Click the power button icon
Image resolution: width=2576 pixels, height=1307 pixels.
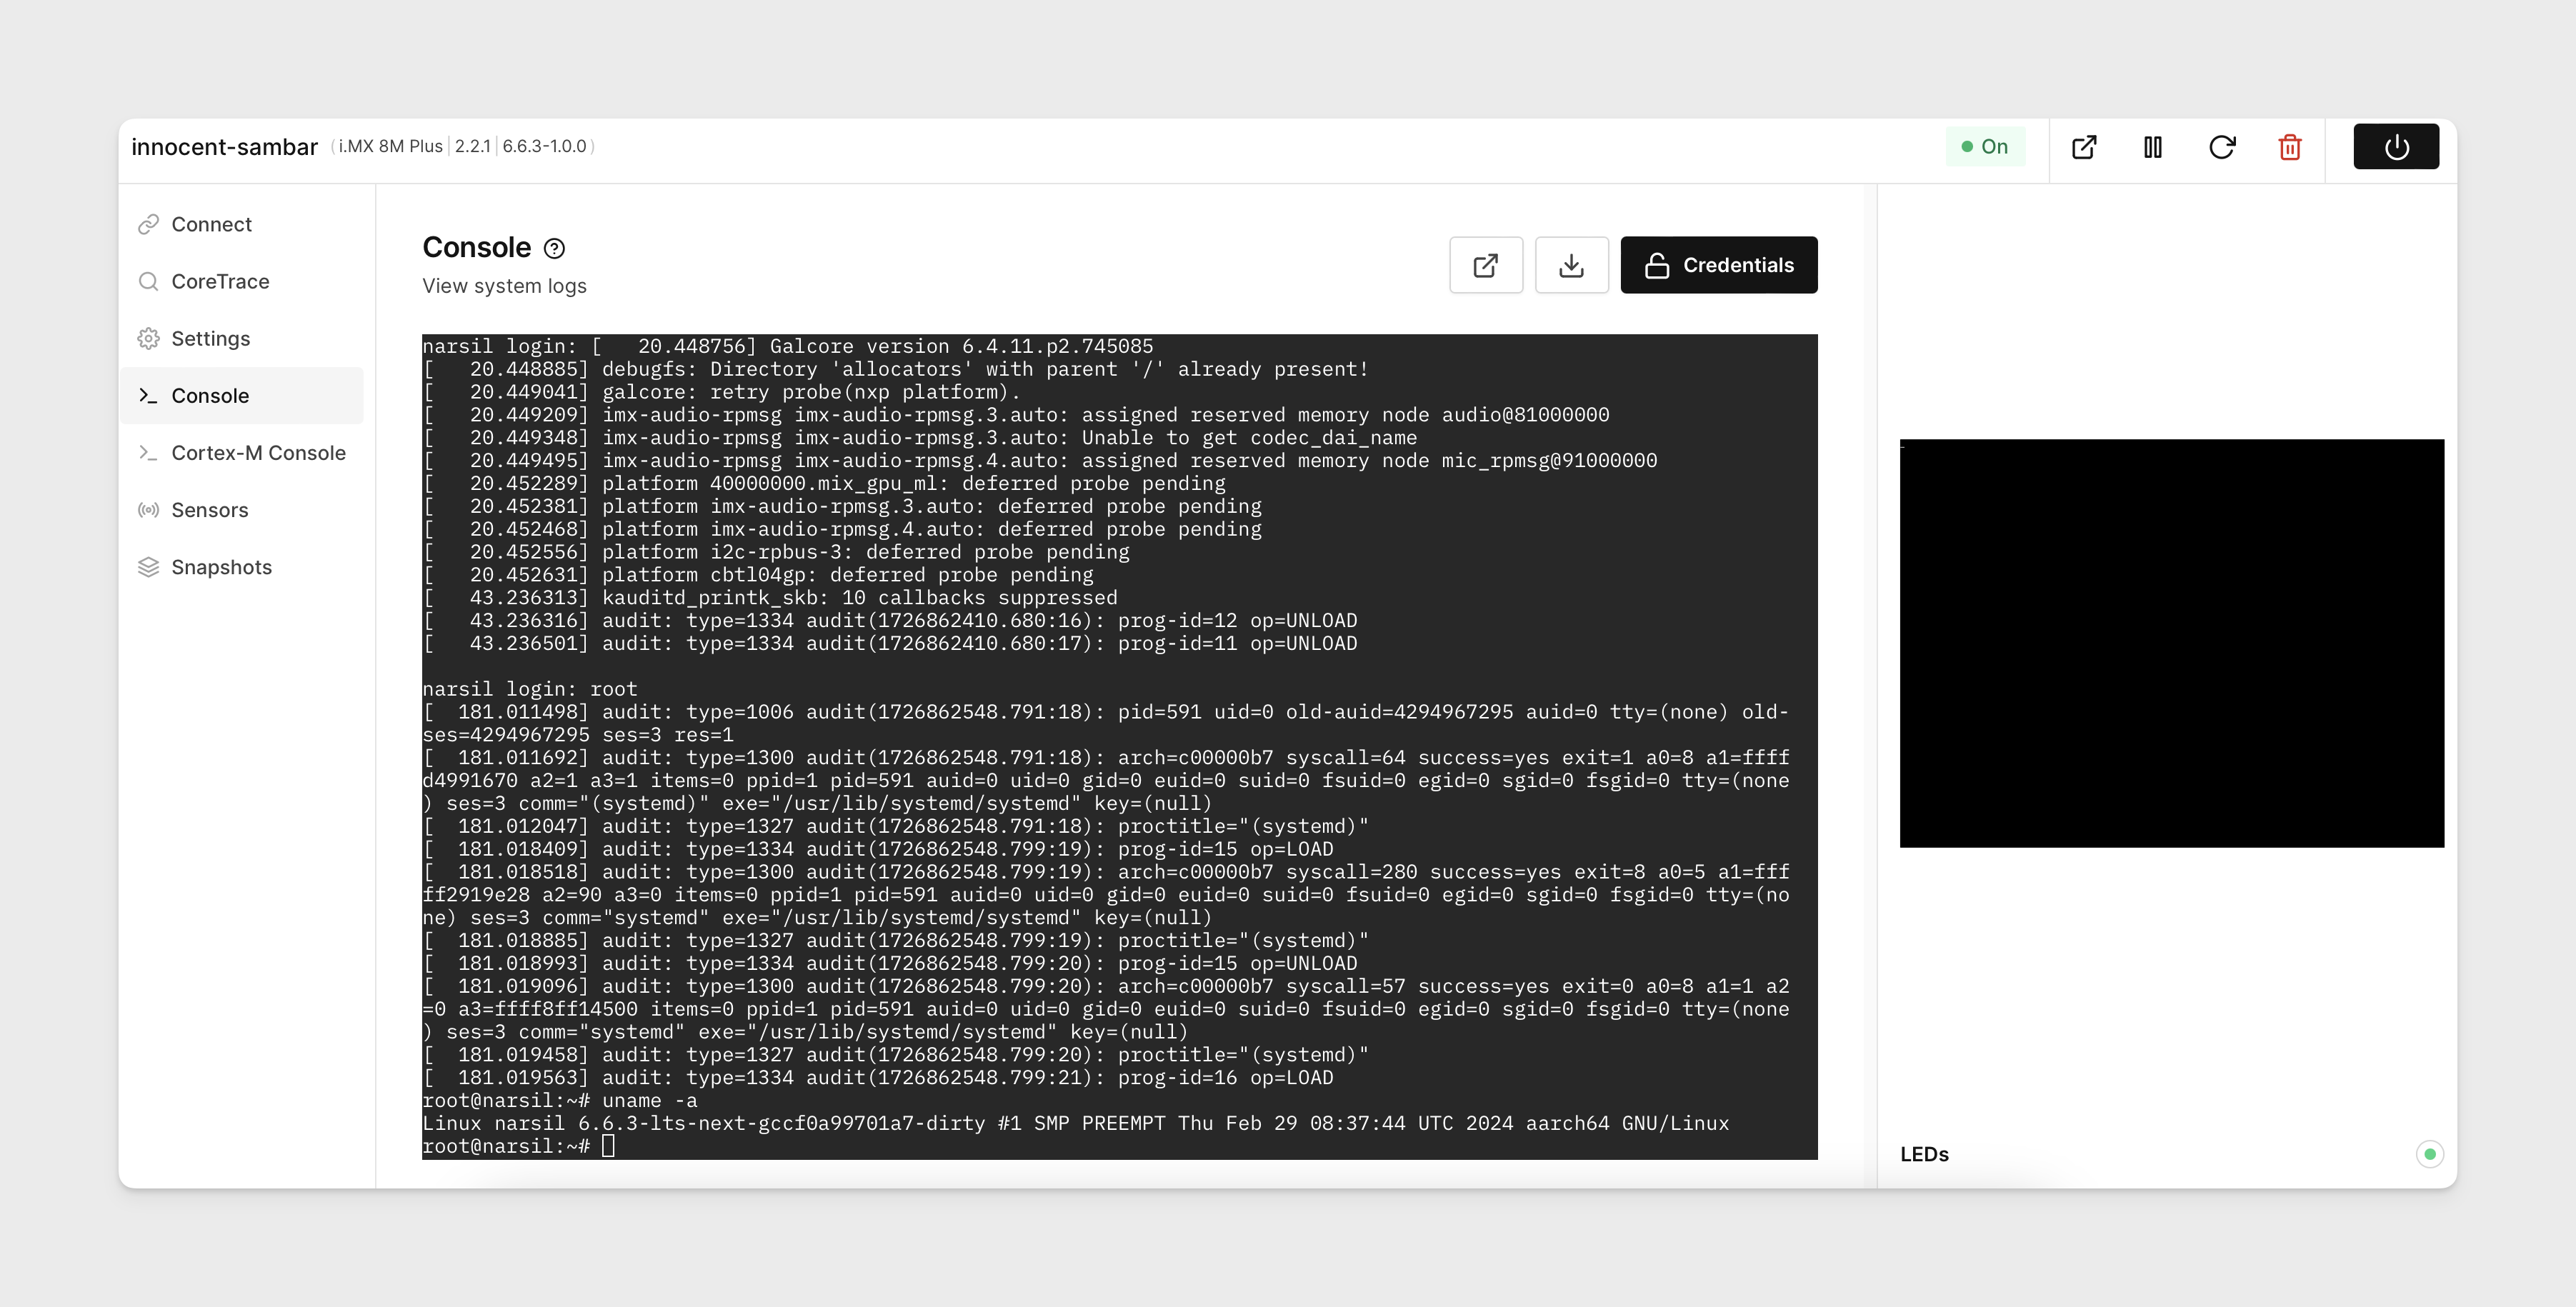[2396, 146]
